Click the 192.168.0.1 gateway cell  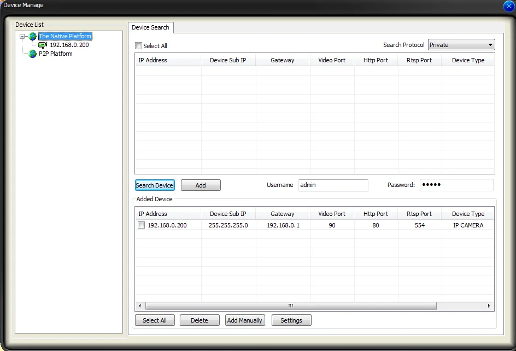pos(283,226)
